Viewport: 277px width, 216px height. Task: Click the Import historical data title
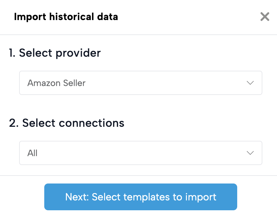[66, 17]
